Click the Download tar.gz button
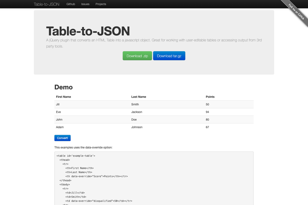Screen dimensions: 308x205 tap(169, 56)
